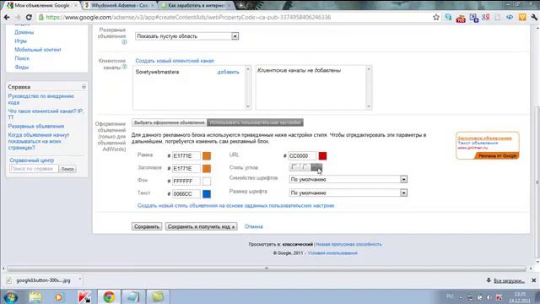Screen dimensions: 540x304
Task: Click the browser address bar
Action: click(x=235, y=17)
